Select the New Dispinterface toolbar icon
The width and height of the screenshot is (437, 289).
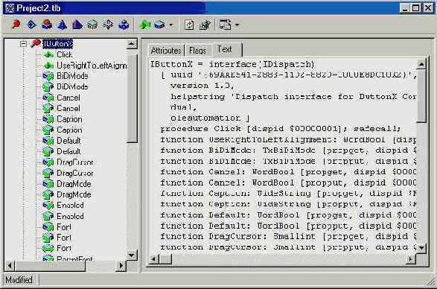[31, 25]
